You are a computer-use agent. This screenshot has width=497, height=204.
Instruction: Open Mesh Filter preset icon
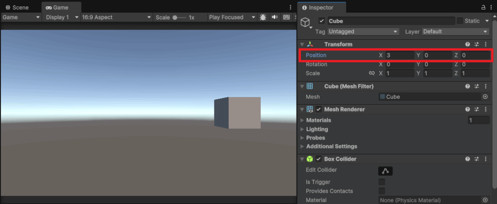coord(477,86)
